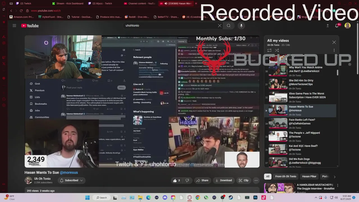Open the playlist three-dot options menu
Viewport: 359px width, 202px height.
(x=334, y=50)
